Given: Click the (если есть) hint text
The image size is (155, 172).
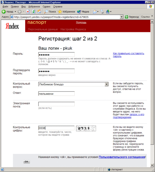Looking at the screenshot, I should [x=45, y=108].
